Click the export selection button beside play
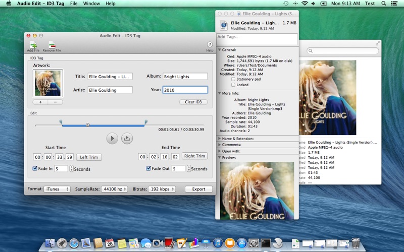The width and height of the screenshot is (404, 252). click(127, 138)
